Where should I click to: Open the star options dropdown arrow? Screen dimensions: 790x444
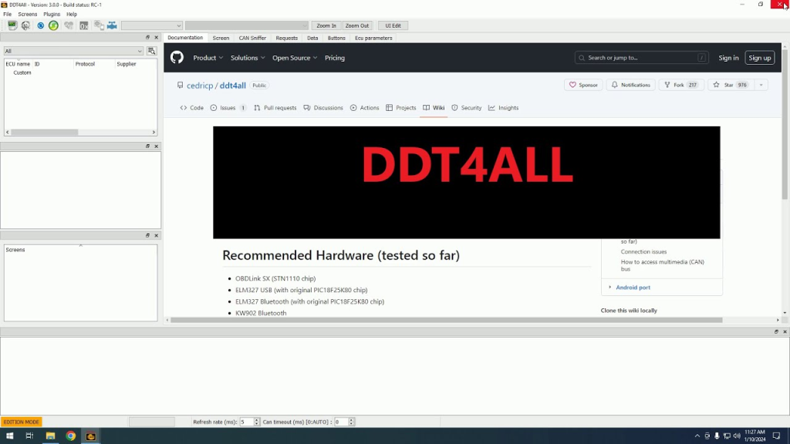(x=761, y=85)
